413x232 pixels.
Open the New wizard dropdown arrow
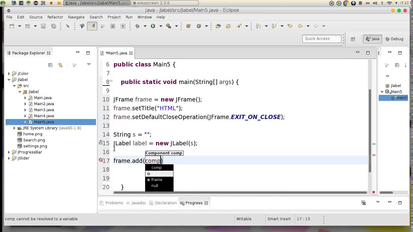[20, 26]
